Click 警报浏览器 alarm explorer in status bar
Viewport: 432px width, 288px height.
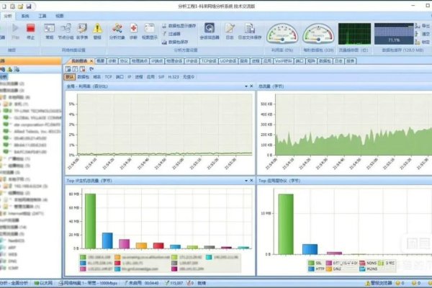pos(379,283)
